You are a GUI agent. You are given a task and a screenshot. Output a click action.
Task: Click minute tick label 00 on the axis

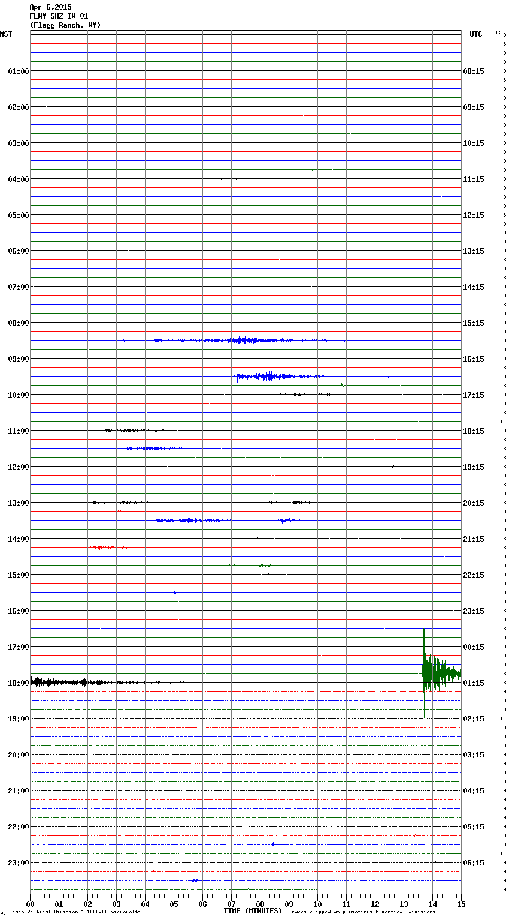pos(30,904)
